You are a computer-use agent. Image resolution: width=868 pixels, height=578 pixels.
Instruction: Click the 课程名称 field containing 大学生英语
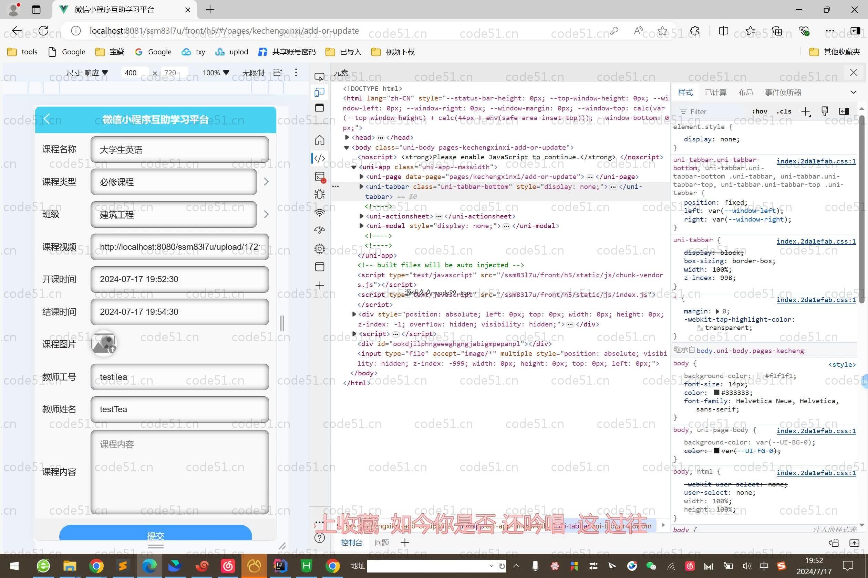pyautogui.click(x=179, y=149)
